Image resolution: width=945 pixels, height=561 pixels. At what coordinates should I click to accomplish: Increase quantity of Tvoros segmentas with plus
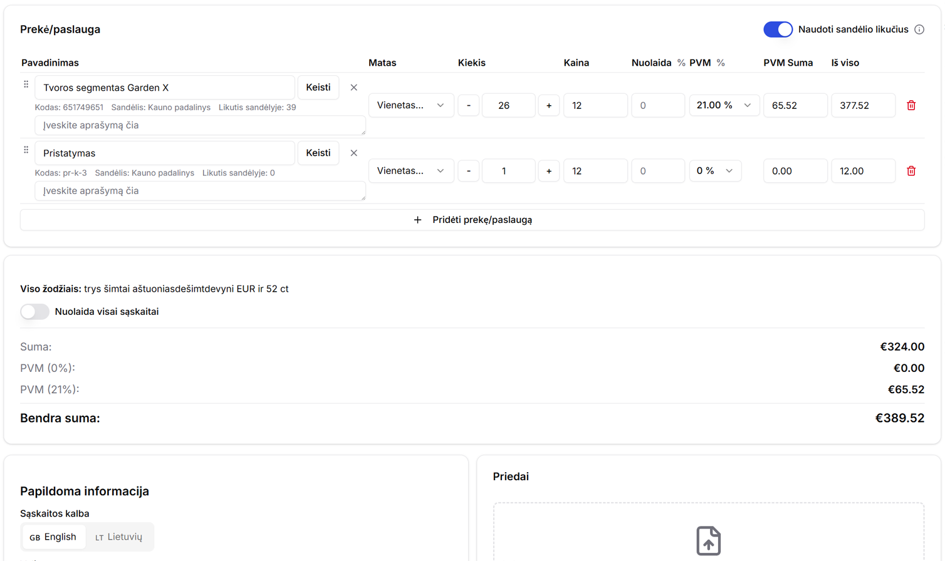coord(548,105)
